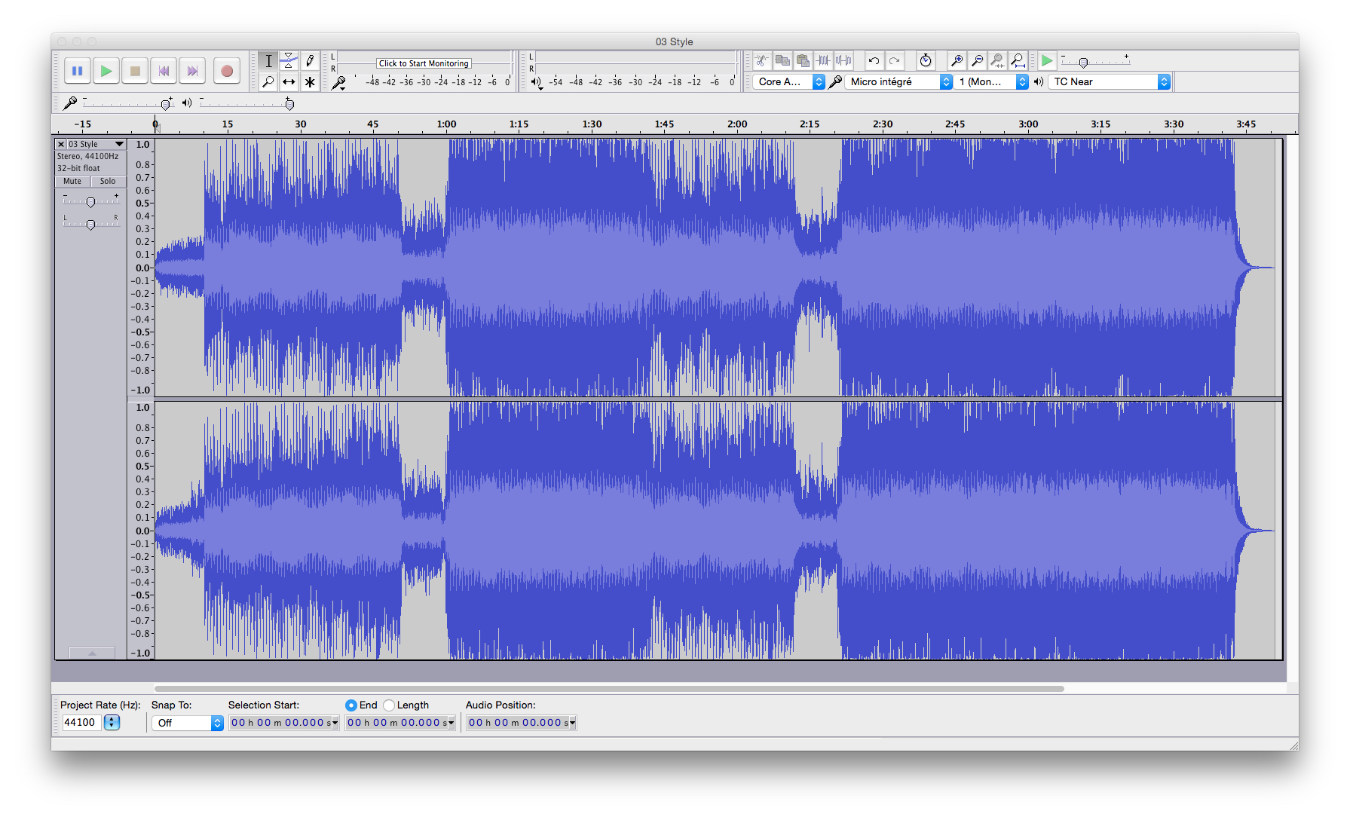Silence the selected audio
The width and height of the screenshot is (1350, 820).
click(843, 60)
